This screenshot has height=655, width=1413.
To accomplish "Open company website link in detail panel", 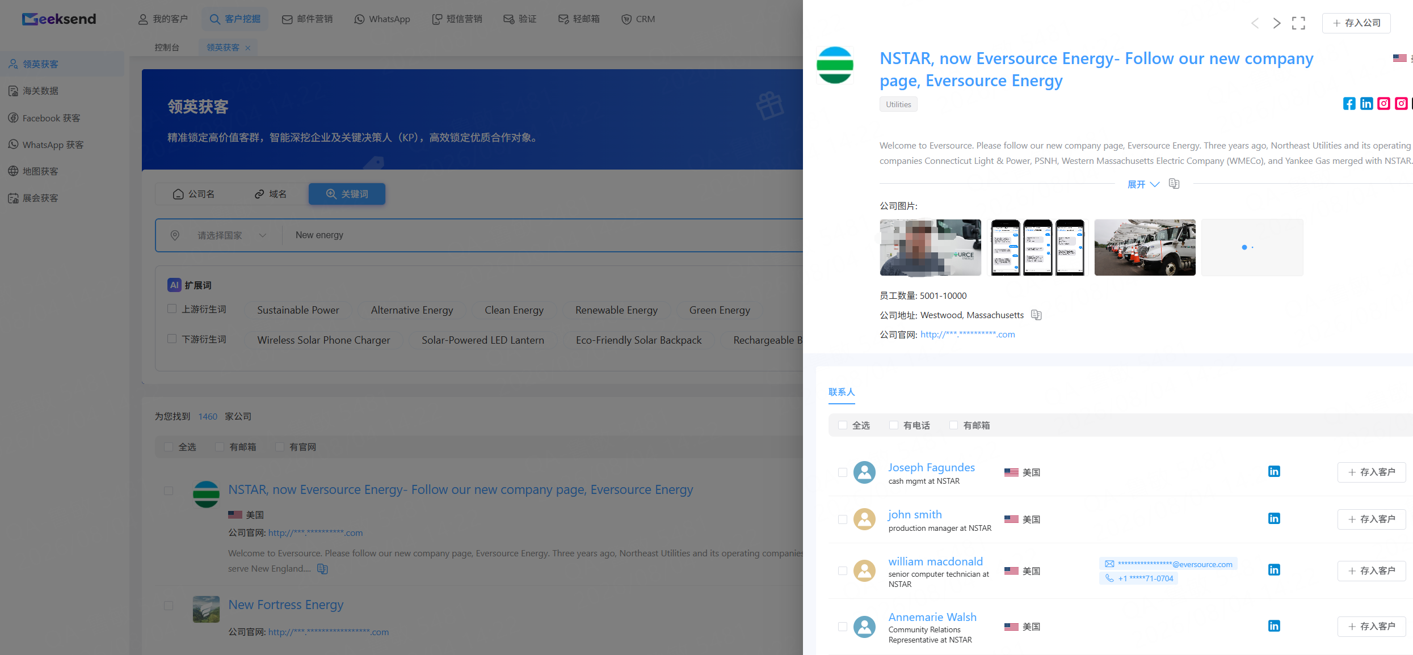I will point(968,335).
